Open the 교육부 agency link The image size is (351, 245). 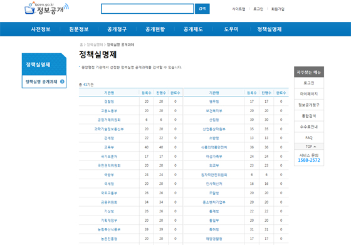point(109,147)
